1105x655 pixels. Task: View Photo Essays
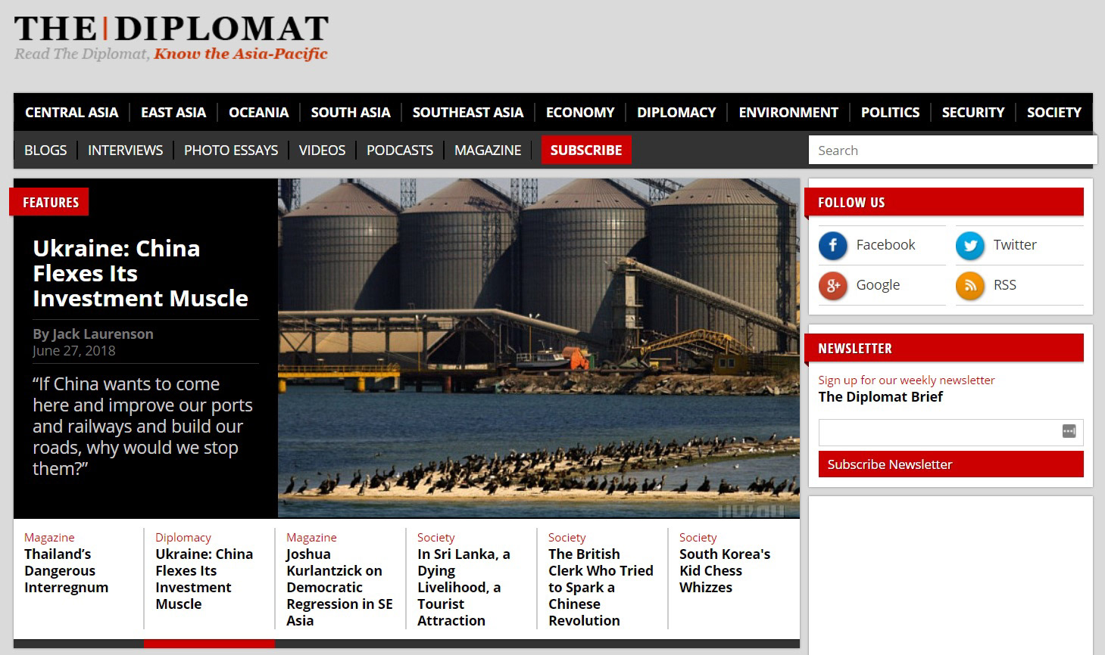(x=231, y=150)
